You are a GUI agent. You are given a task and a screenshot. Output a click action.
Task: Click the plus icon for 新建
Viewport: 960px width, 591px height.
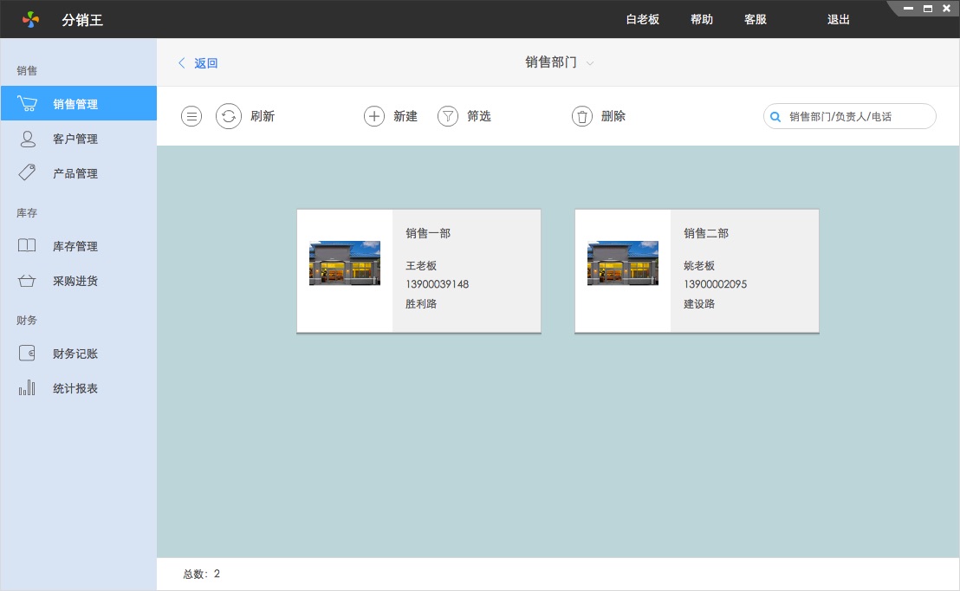[x=374, y=116]
